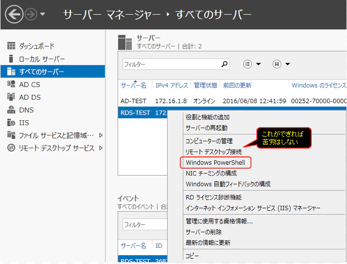347x264 pixels.
Task: Click the AD DS sidebar icon
Action: point(11,97)
